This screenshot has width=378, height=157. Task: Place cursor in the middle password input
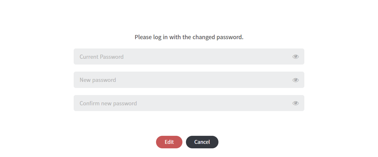point(180,80)
